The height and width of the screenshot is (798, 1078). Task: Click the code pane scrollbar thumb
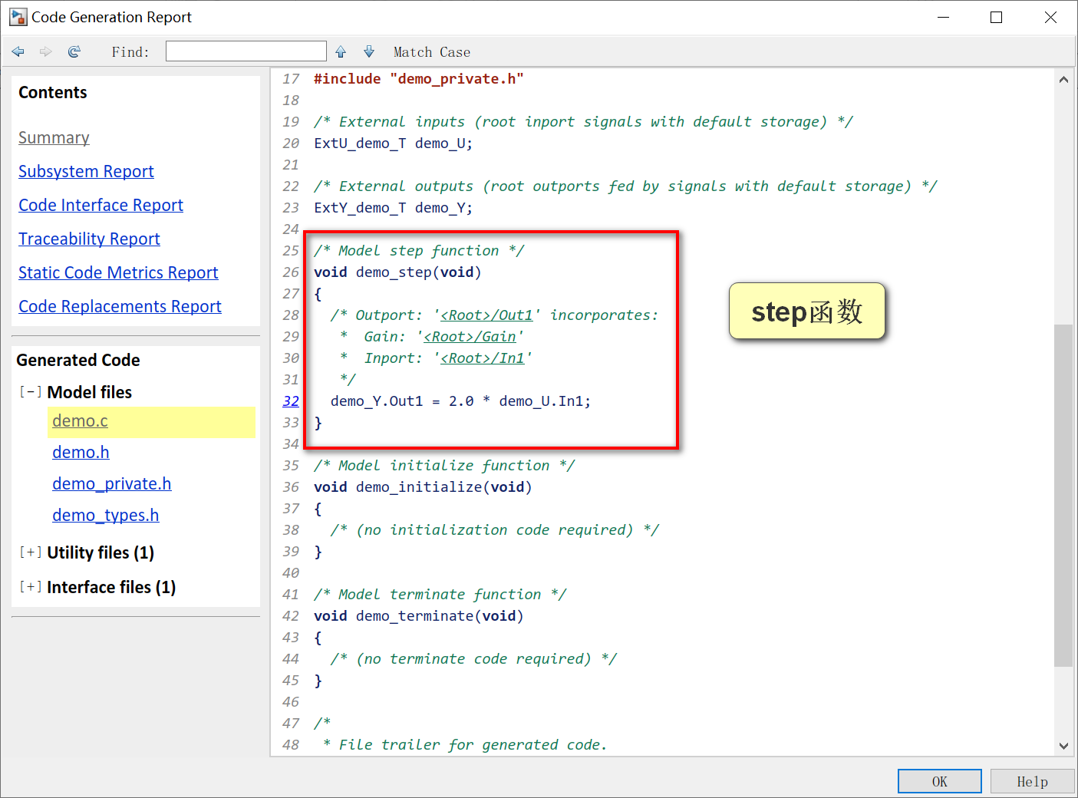point(1063,495)
